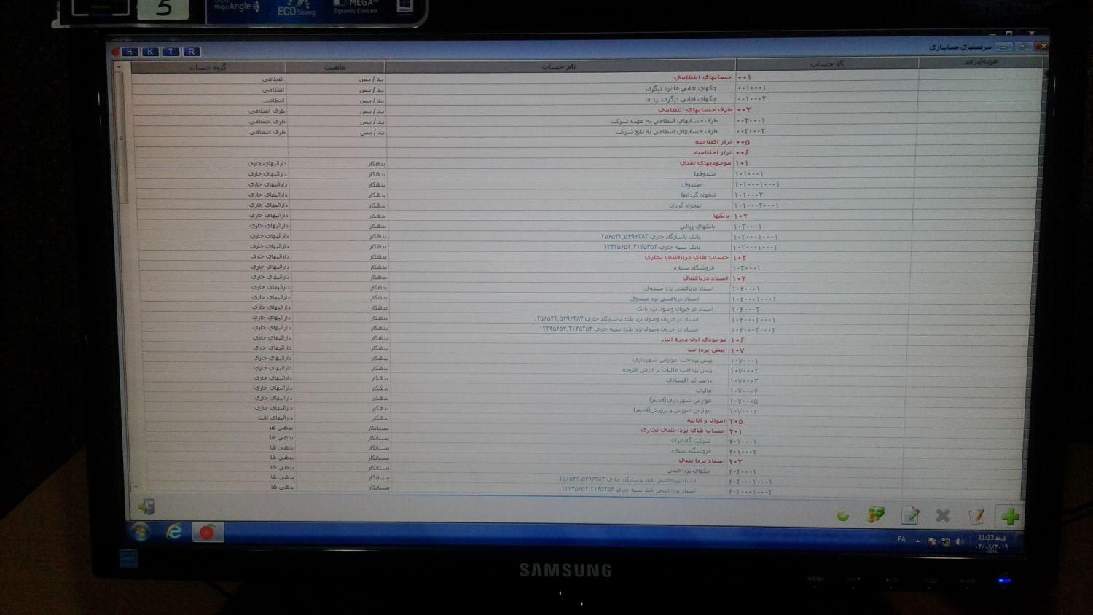Click the notepad-with-pencil edit icon
Viewport: 1093px width, 615px height.
[x=976, y=516]
